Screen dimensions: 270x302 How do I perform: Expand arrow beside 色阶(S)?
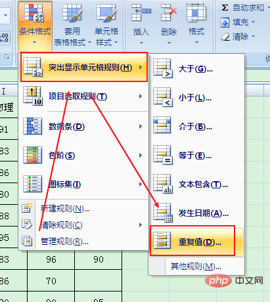click(141, 155)
